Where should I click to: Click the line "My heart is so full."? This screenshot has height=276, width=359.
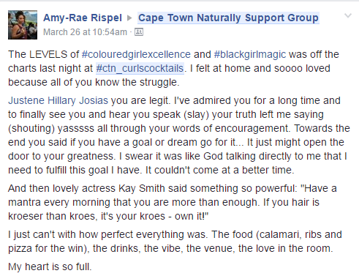(x=50, y=266)
